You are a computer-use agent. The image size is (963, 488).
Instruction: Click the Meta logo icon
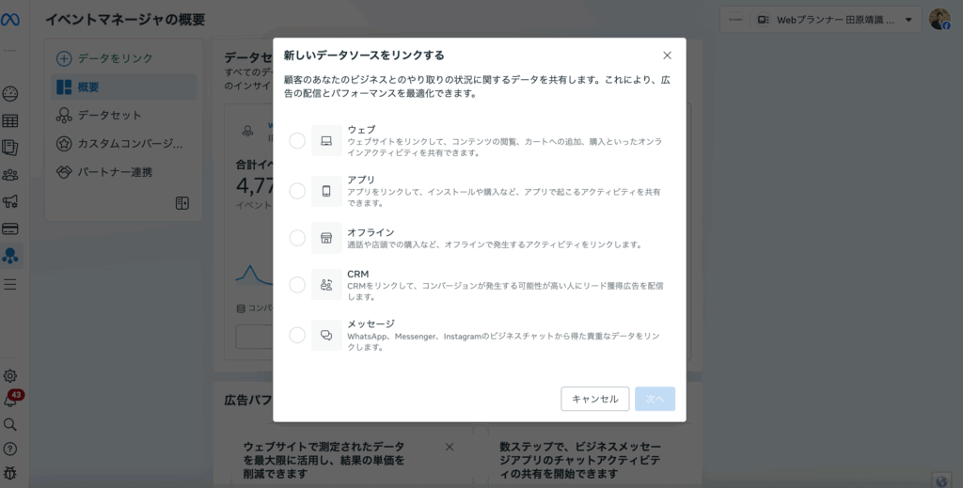(x=11, y=20)
